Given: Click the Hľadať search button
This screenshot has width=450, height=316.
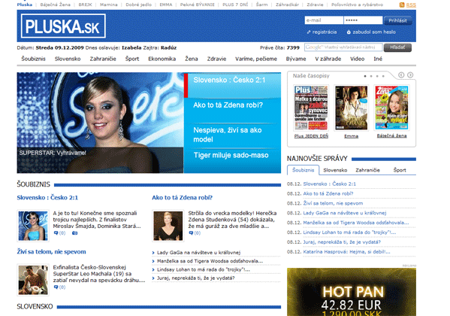Looking at the screenshot, I should coord(397,47).
